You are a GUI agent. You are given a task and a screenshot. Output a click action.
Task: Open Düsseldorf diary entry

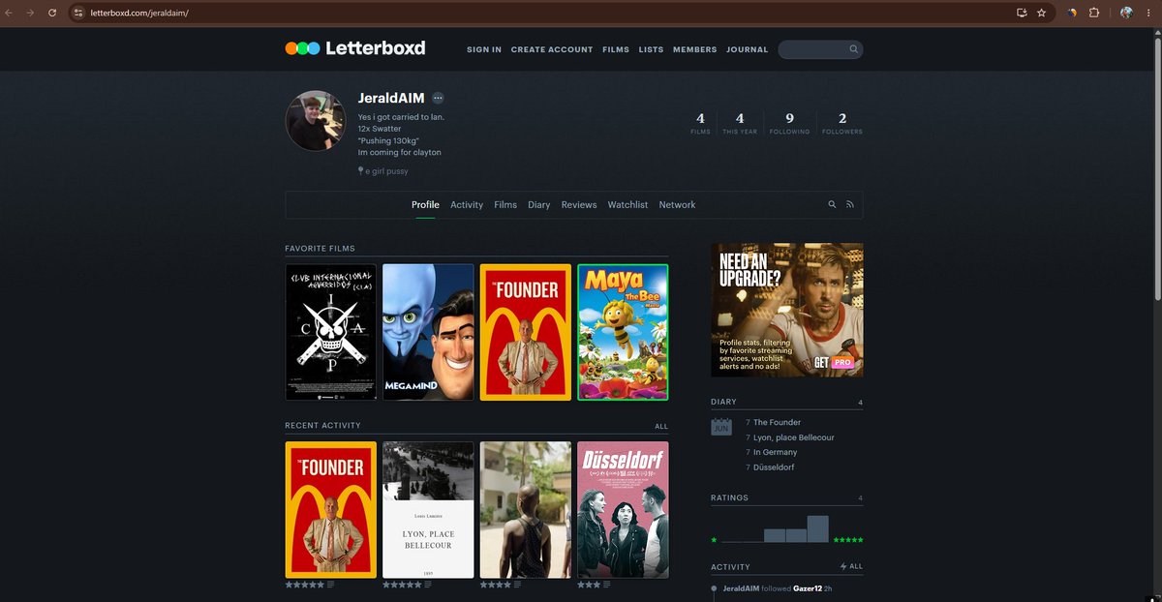[x=774, y=467]
